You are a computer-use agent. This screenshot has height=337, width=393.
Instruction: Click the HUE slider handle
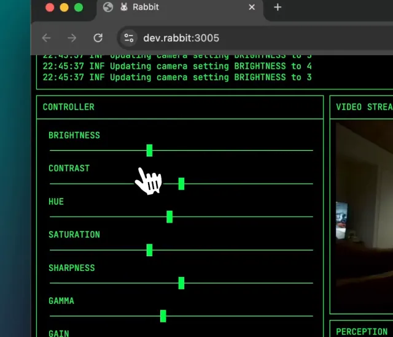tap(169, 217)
